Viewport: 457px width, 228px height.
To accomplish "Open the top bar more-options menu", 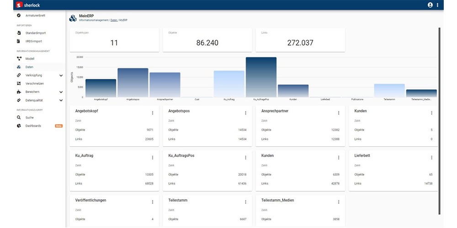I will pos(437,5).
